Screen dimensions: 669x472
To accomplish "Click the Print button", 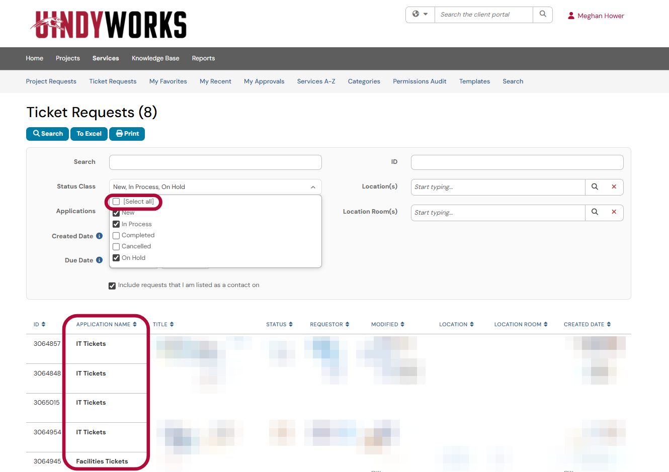I will (x=127, y=134).
